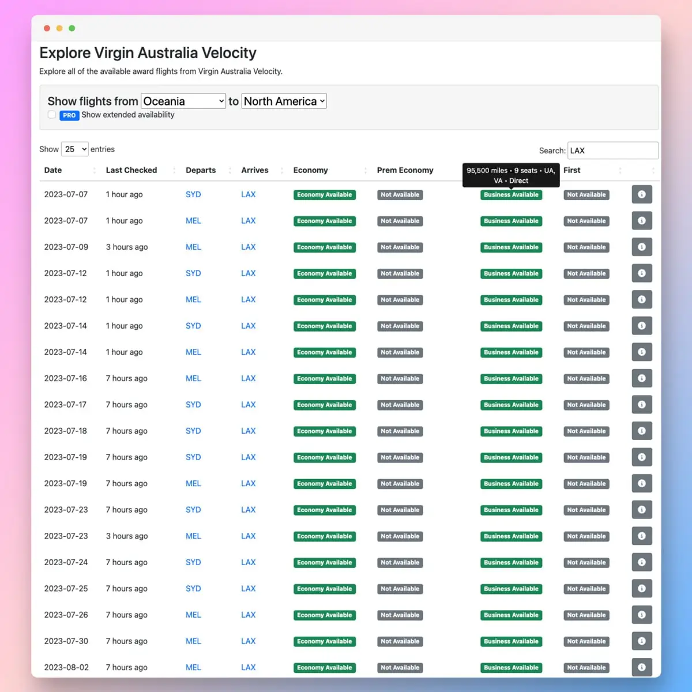The image size is (692, 692).
Task: Open SYD link in 2023-07-24 row
Action: tap(193, 562)
